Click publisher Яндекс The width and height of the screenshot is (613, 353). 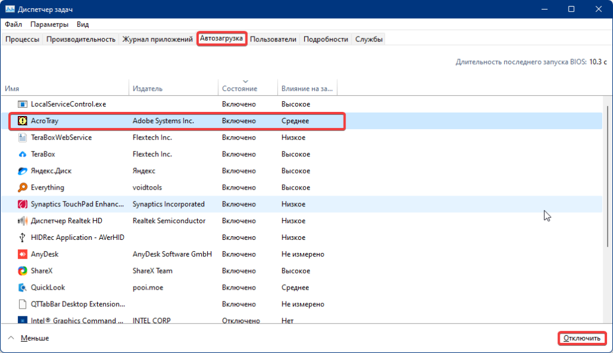tap(144, 171)
